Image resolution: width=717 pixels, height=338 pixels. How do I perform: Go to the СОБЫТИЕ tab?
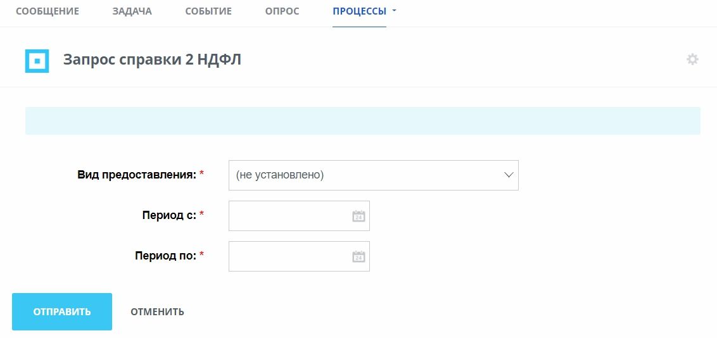(x=208, y=11)
